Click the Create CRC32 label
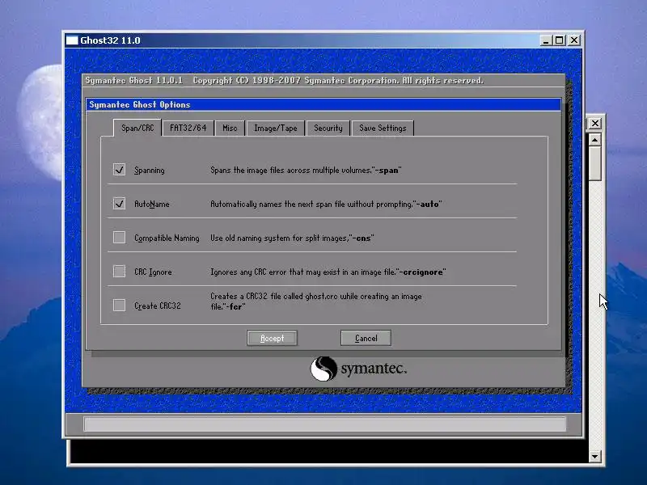The height and width of the screenshot is (485, 647). 158,306
